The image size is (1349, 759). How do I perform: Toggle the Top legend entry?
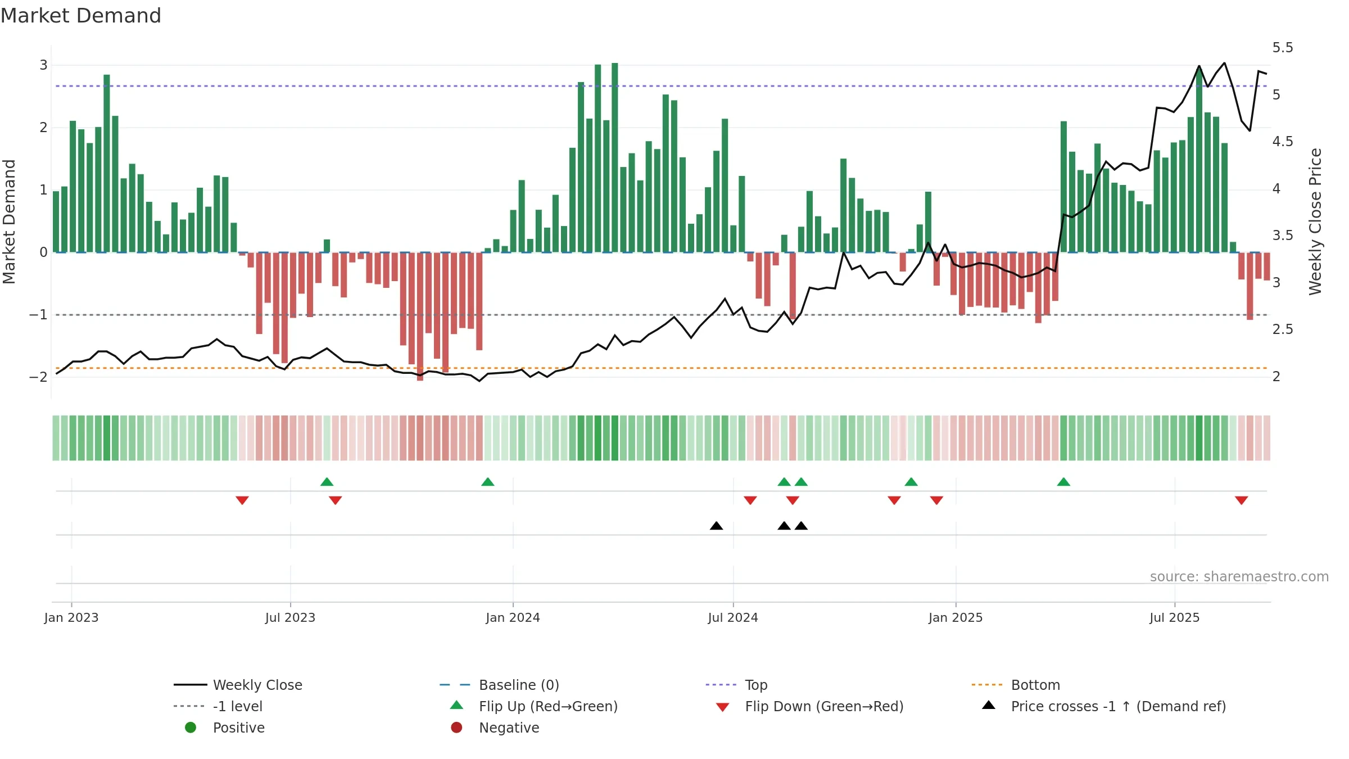coord(736,685)
